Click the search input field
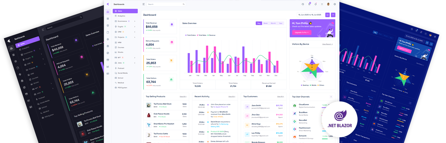The width and height of the screenshot is (446, 143). click(166, 4)
